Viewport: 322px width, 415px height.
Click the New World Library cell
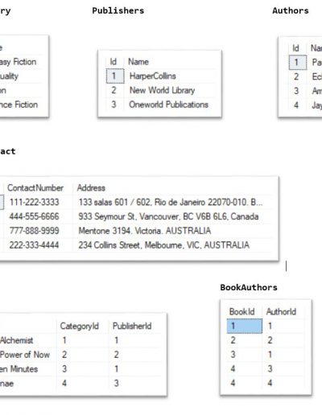click(162, 90)
